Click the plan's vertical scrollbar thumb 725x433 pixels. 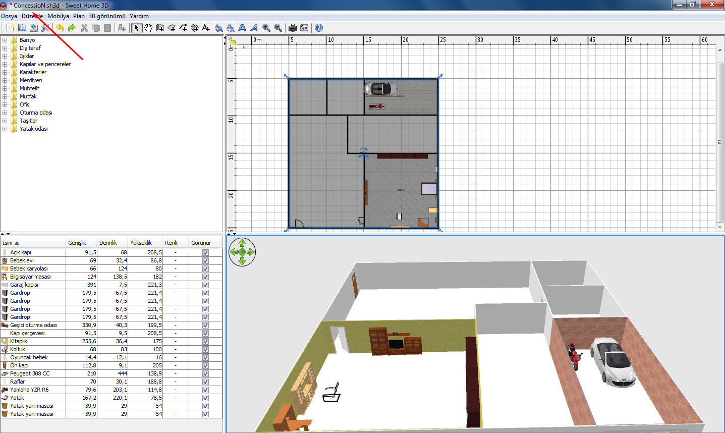pos(720,142)
